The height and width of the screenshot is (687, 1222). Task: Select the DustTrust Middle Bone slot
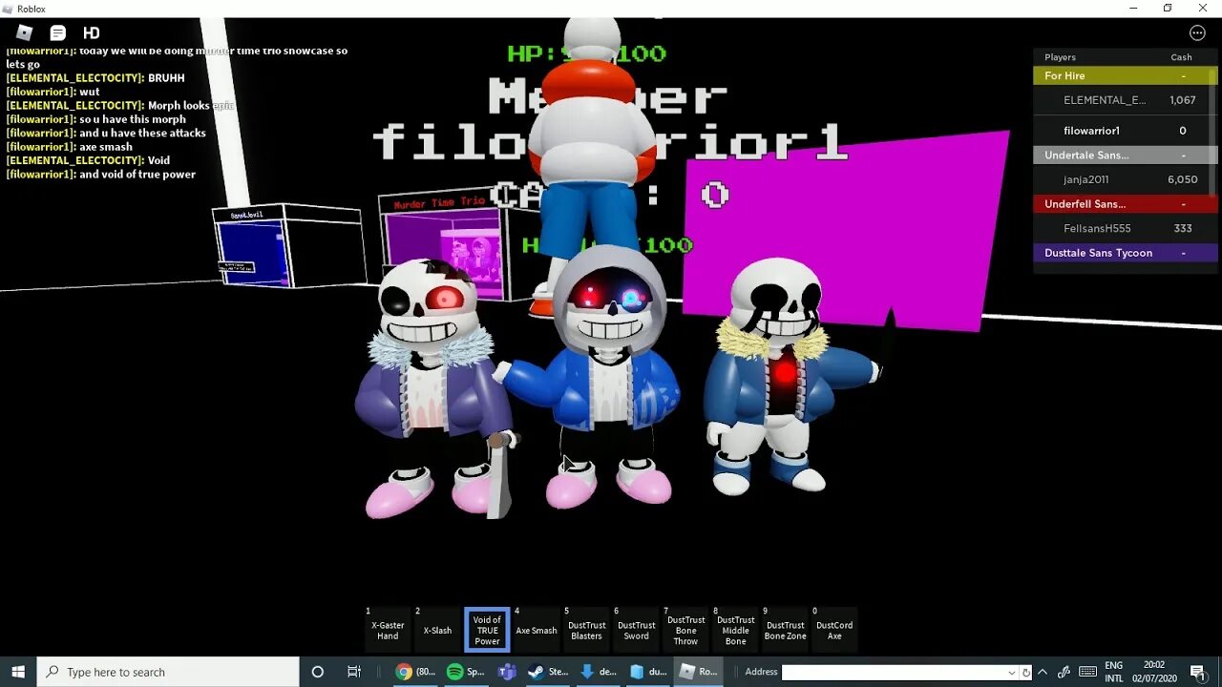click(x=735, y=630)
